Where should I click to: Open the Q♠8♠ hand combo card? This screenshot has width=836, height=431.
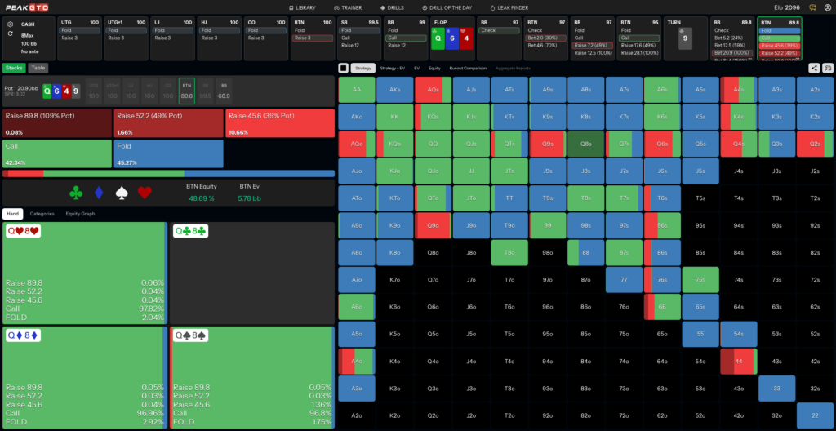[252, 378]
